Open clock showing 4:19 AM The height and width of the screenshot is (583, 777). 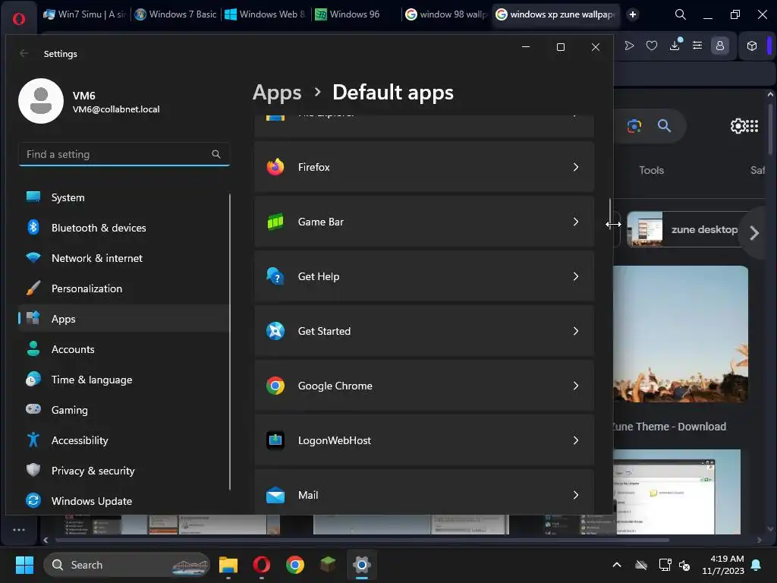[x=723, y=565]
